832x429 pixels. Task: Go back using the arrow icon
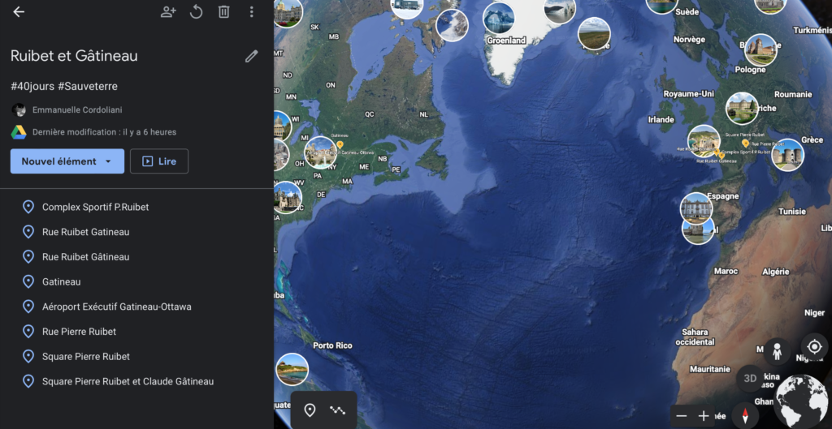[x=19, y=11]
